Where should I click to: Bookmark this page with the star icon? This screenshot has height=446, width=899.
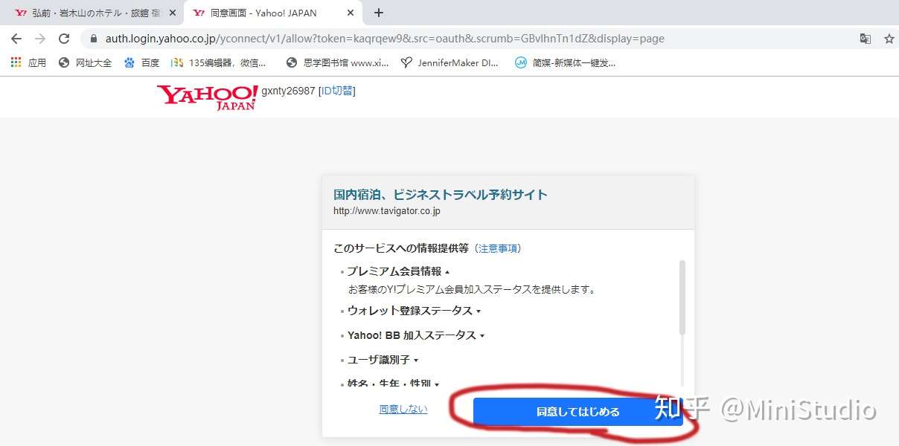pyautogui.click(x=889, y=39)
